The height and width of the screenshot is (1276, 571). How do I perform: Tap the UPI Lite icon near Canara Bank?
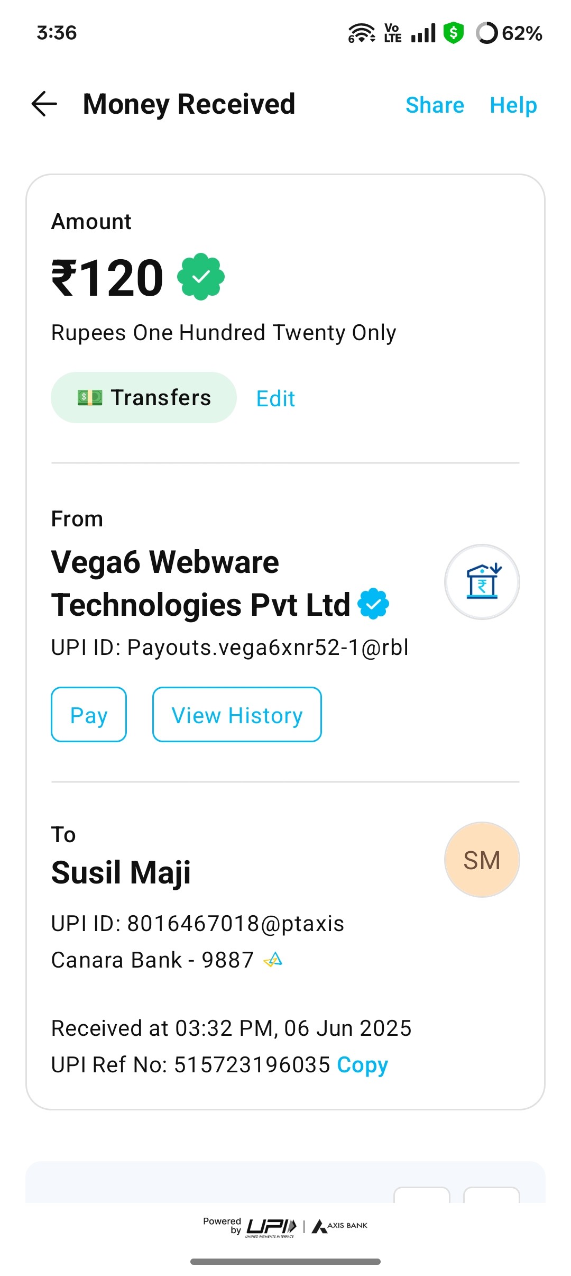point(273,960)
